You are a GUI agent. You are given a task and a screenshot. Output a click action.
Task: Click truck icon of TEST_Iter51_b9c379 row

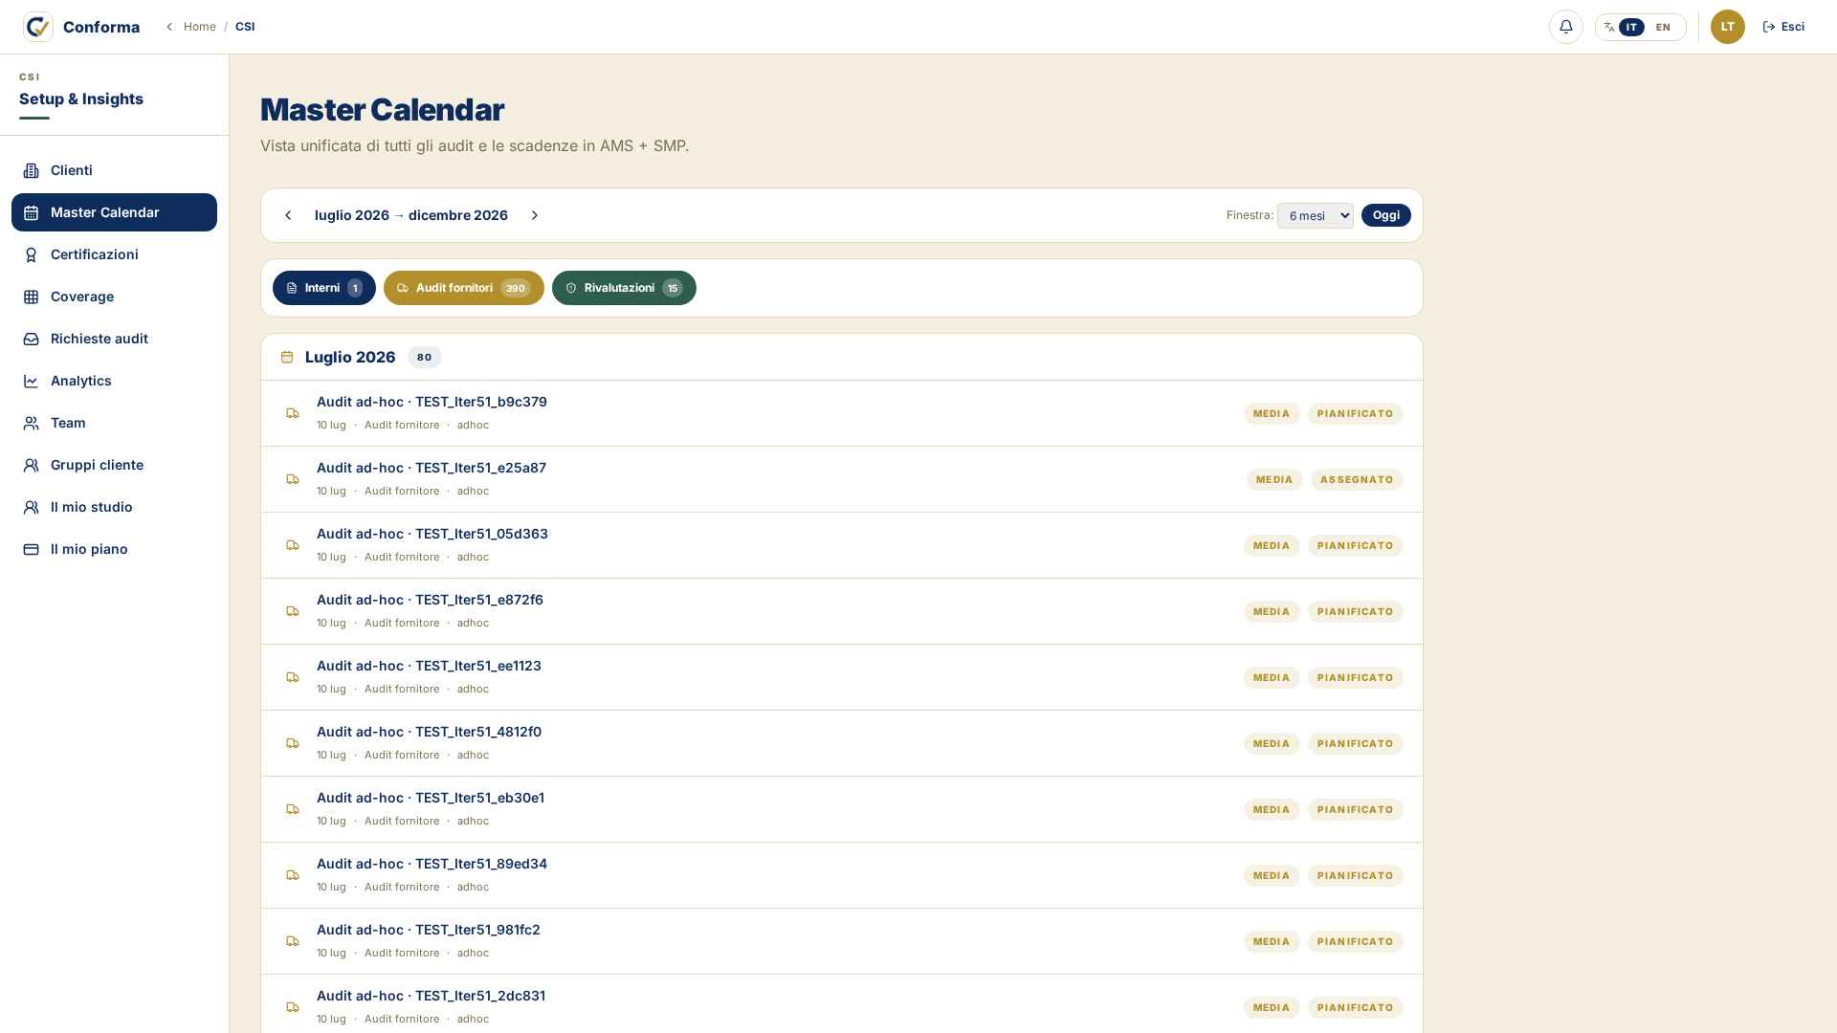[x=293, y=413]
